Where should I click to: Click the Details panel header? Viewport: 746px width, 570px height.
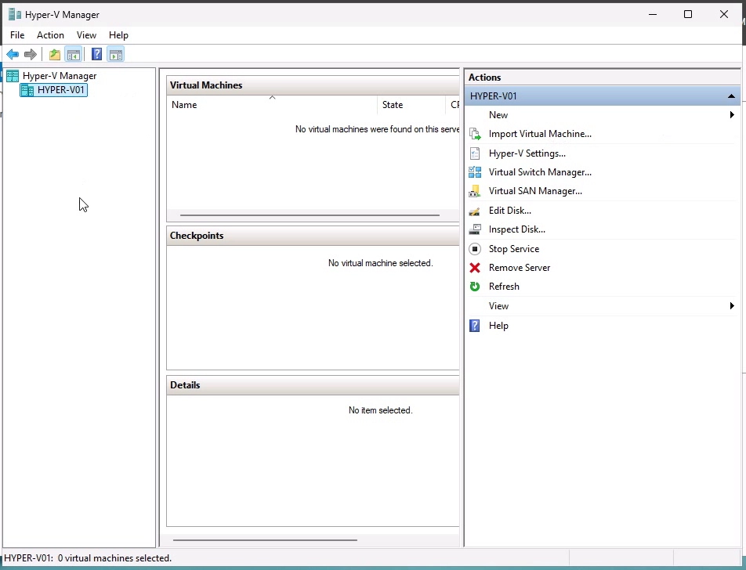[x=313, y=385]
